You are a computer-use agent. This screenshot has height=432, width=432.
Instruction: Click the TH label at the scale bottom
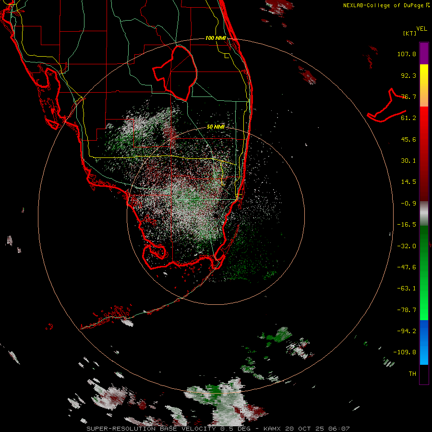[412, 373]
